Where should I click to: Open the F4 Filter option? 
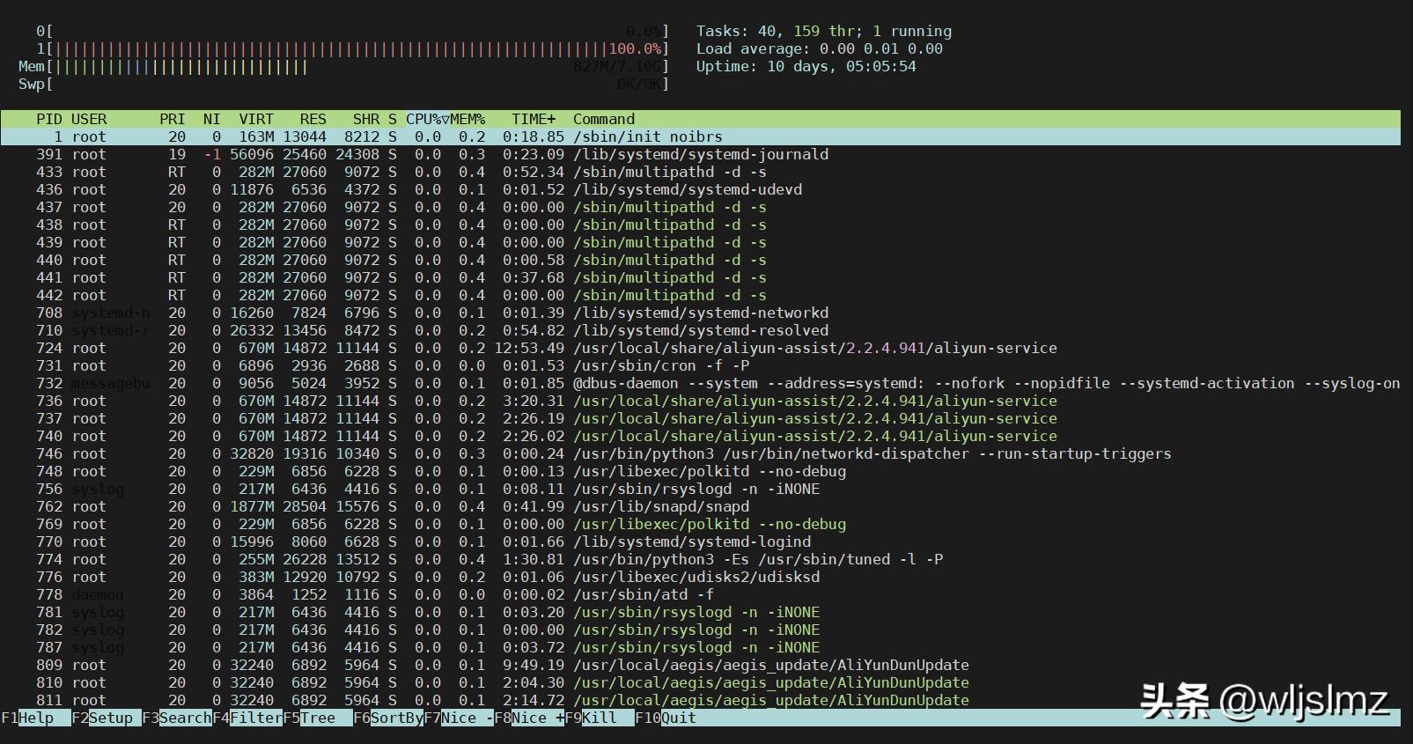(x=247, y=718)
